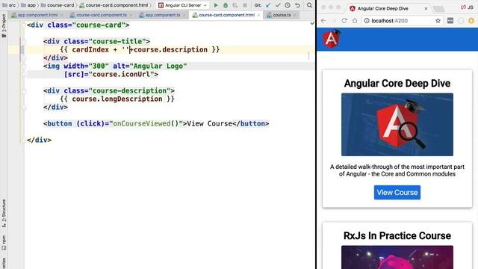
Task: Click the Angular Core Deep Dive card title
Action: point(397,83)
